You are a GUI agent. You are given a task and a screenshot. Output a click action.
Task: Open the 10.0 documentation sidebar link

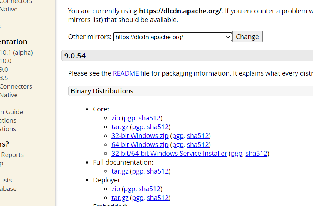coord(6,61)
